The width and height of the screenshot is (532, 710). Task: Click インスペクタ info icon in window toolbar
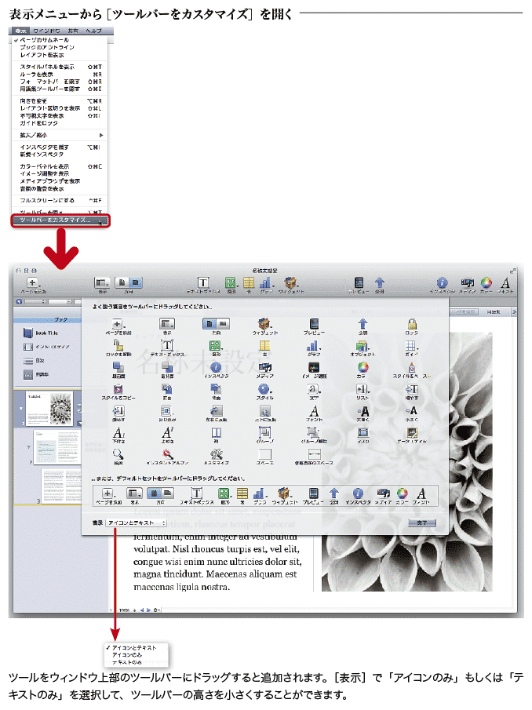[x=442, y=283]
